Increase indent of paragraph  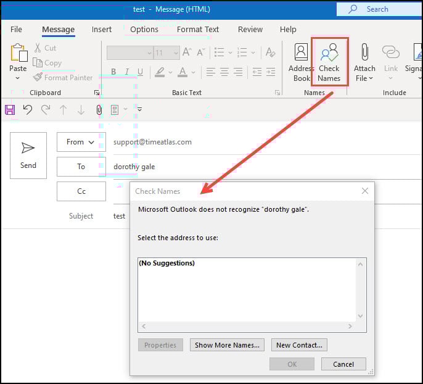tap(271, 72)
